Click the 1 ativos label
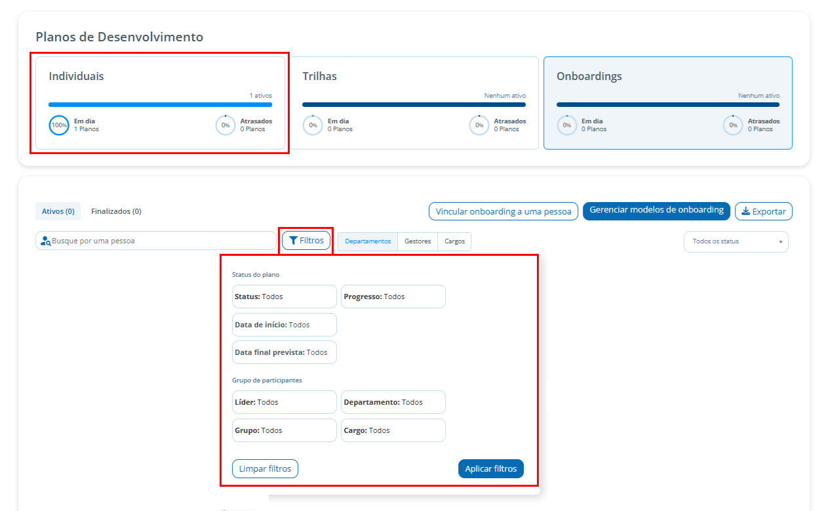 [x=260, y=96]
